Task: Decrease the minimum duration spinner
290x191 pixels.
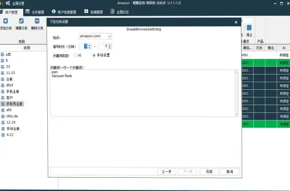Action: 89,47
